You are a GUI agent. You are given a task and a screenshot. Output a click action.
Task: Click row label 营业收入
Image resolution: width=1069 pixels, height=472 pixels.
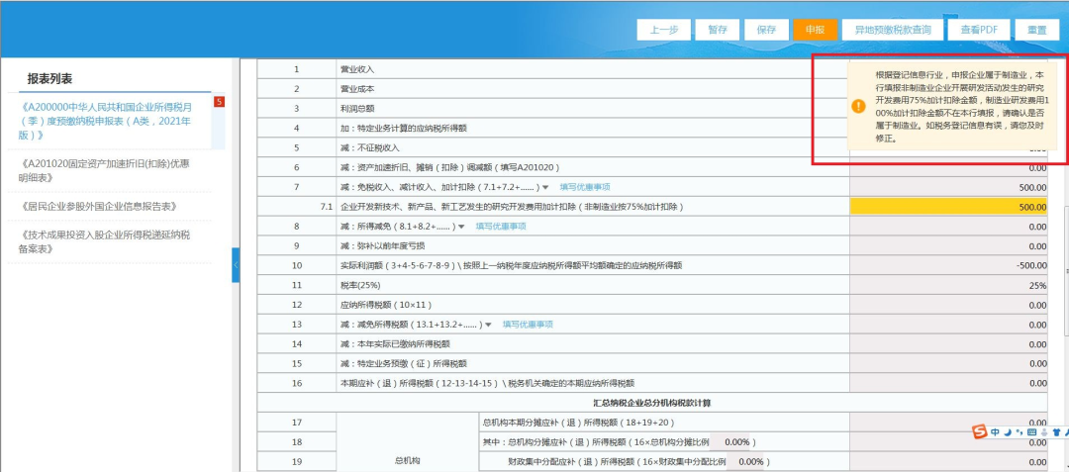pos(357,69)
